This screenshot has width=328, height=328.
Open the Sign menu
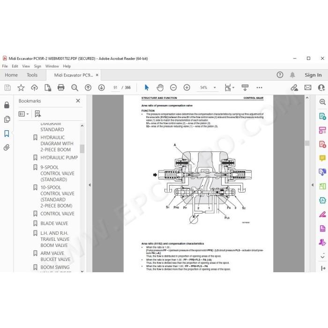tap(37, 66)
